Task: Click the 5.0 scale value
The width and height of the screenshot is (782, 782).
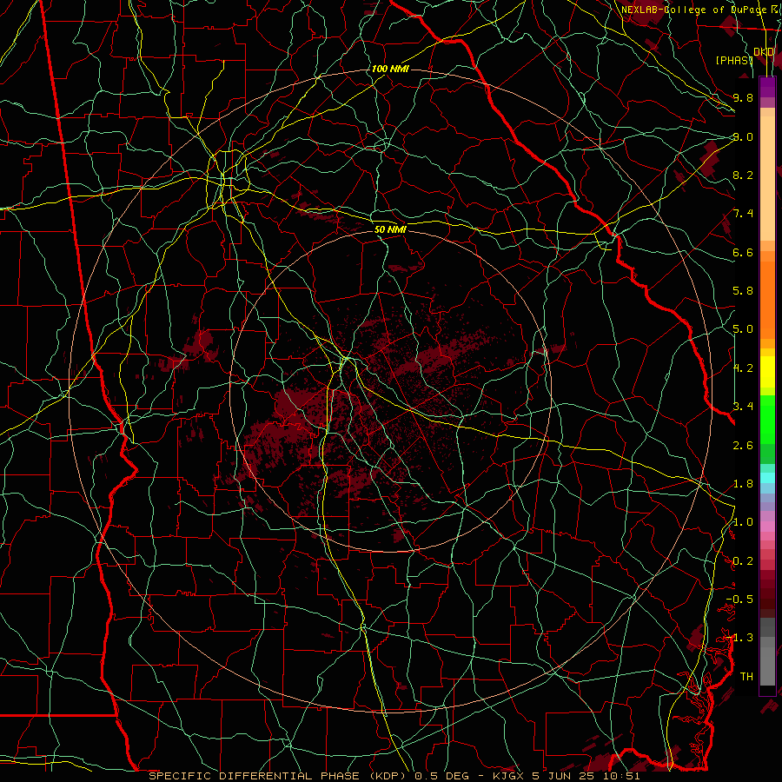Action: click(x=743, y=329)
